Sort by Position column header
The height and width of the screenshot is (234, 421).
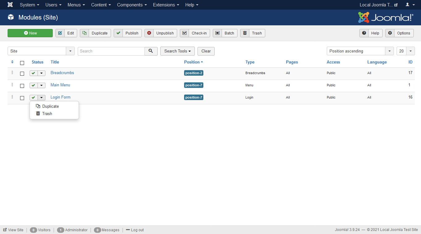194,62
